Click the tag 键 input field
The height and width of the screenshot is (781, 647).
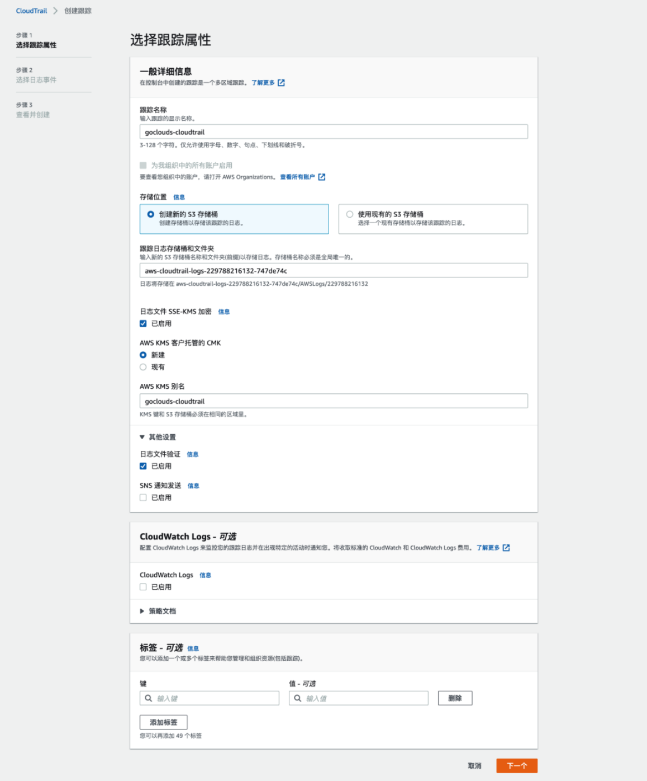(210, 698)
